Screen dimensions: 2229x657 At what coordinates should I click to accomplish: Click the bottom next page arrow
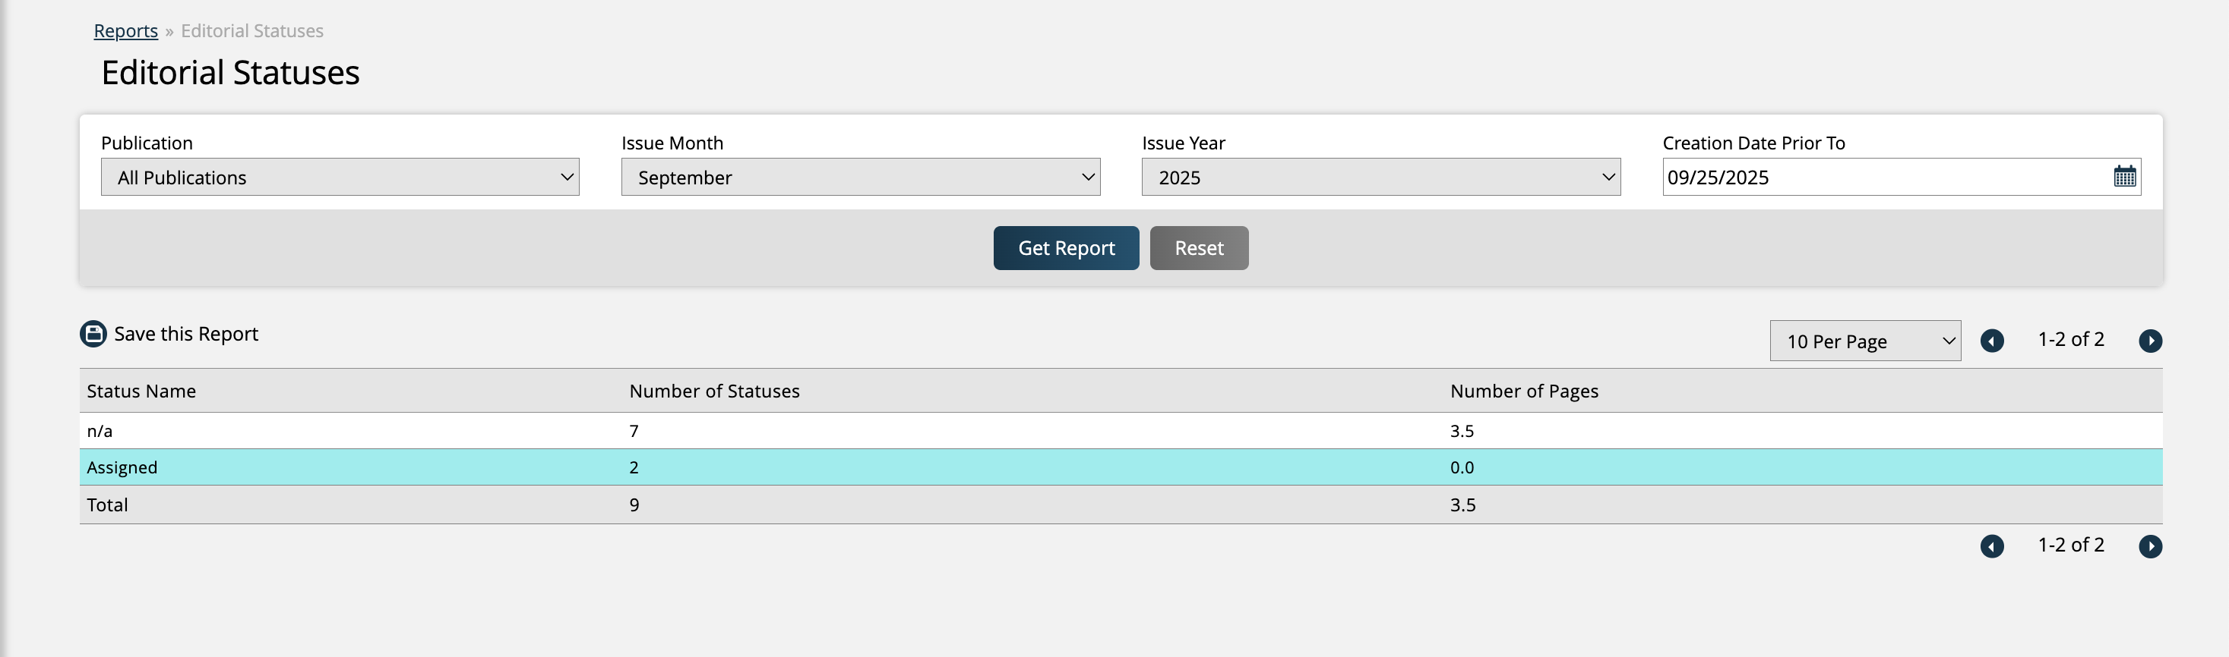click(2150, 546)
